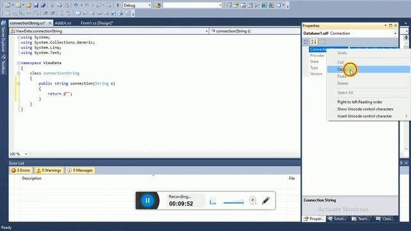
Task: Collapse the using directives region
Action: coord(19,37)
